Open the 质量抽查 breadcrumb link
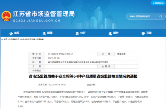Screen dimensions: 166x109 [40, 39]
